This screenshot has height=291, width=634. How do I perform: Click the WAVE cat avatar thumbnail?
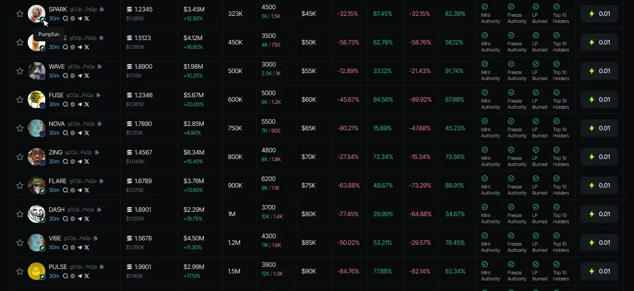pyautogui.click(x=37, y=71)
